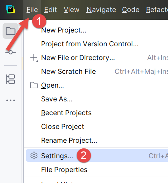Open the Structure tool window icon

click(11, 79)
